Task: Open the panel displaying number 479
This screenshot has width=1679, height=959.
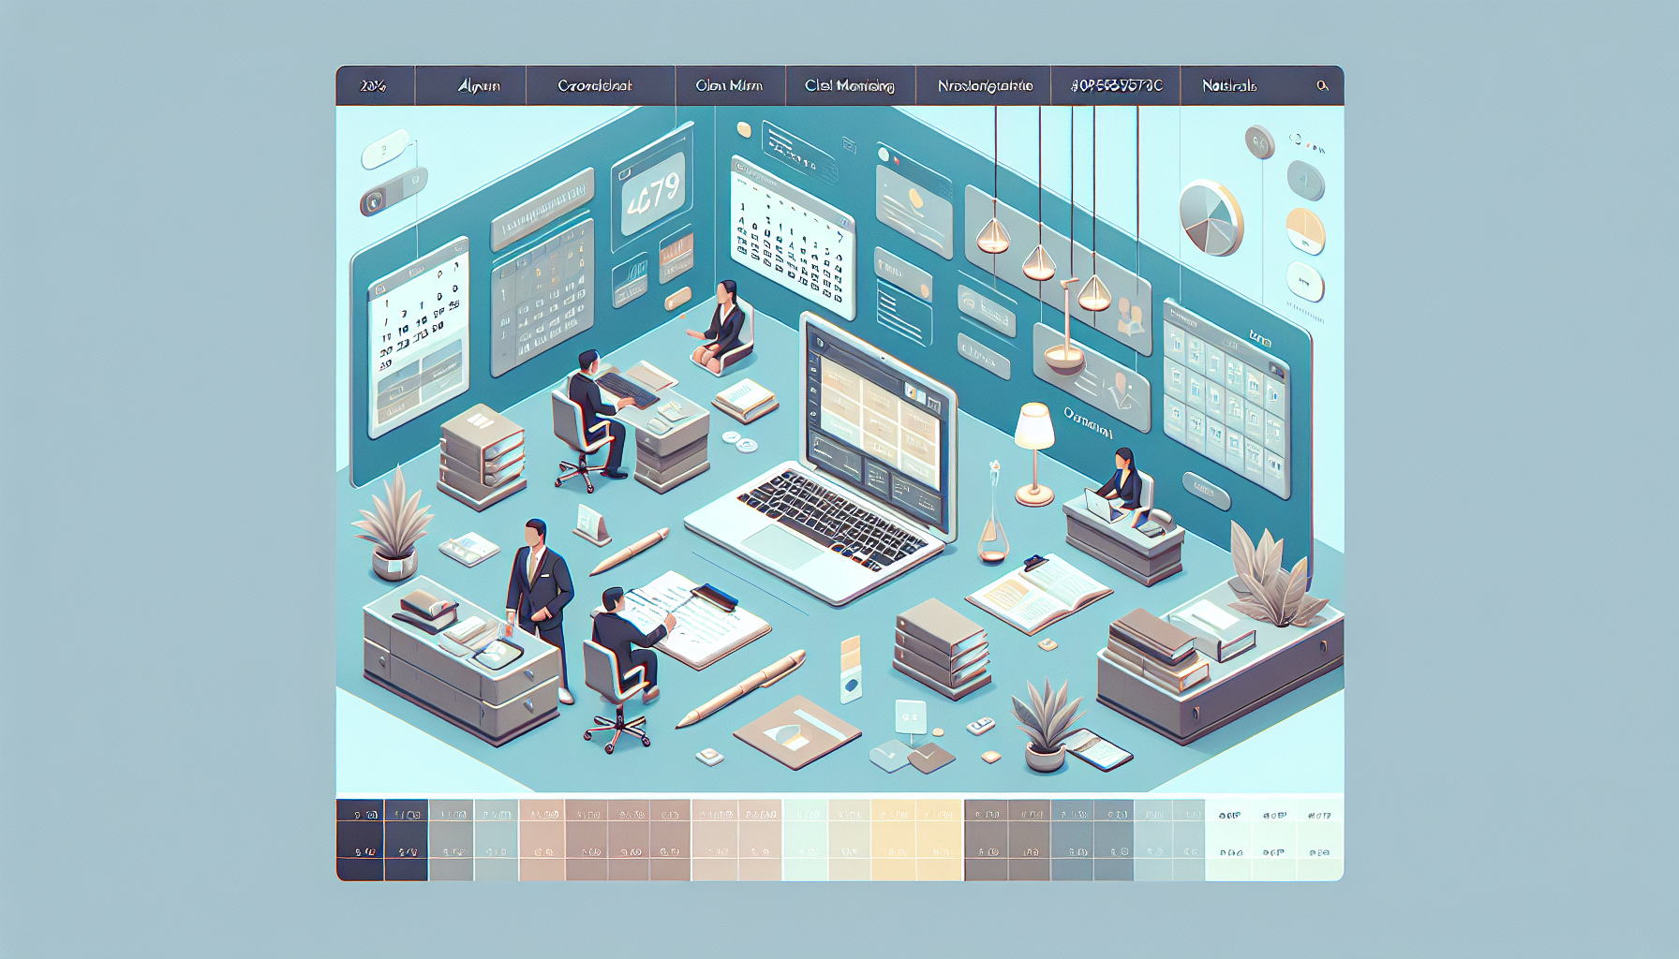Action: click(653, 194)
